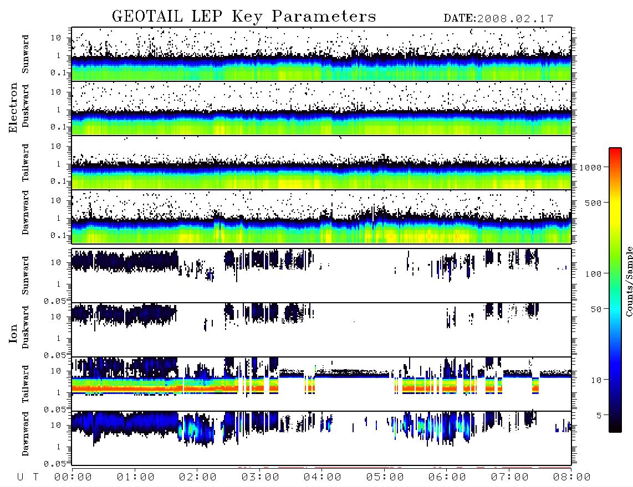Click the "02:00" time axis label

tap(198, 478)
